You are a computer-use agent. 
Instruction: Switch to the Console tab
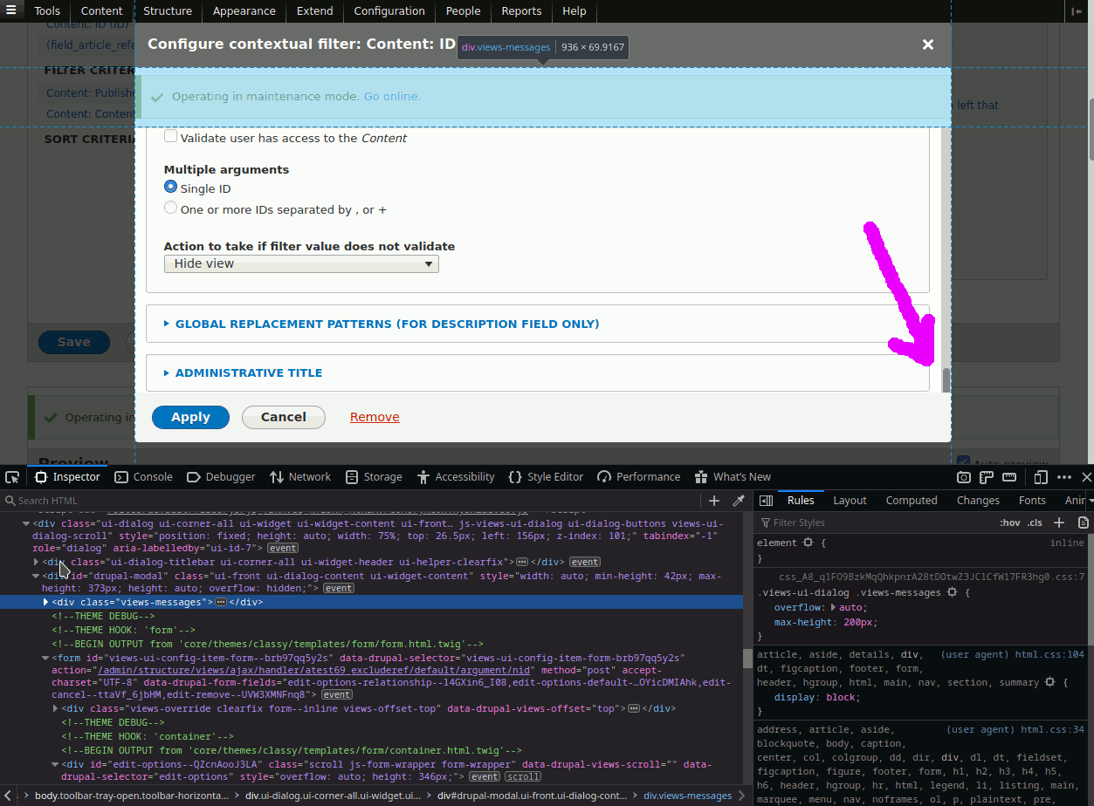[144, 477]
